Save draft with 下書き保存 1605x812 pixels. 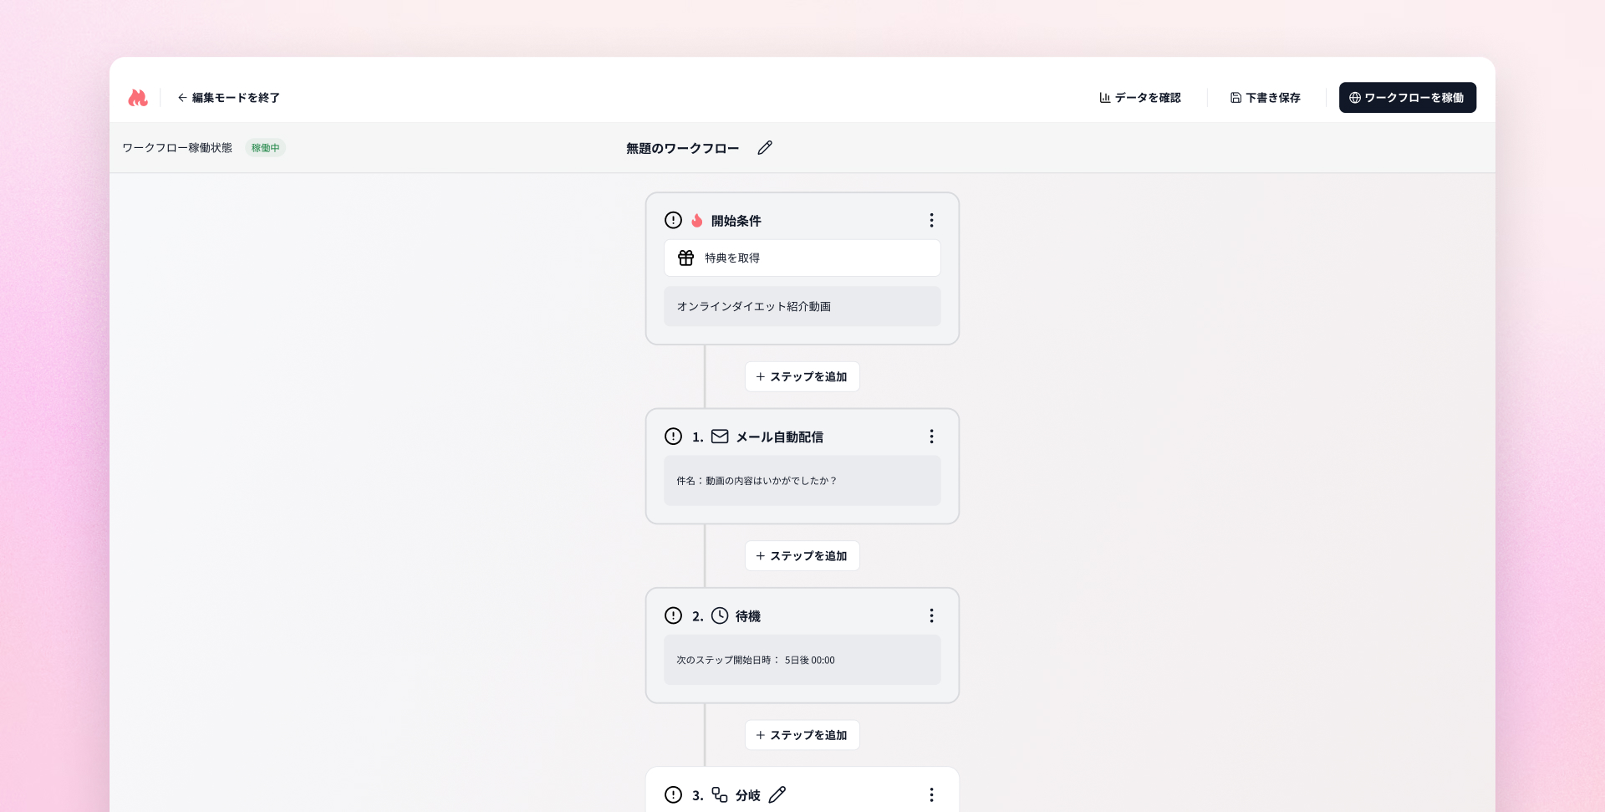pos(1266,98)
